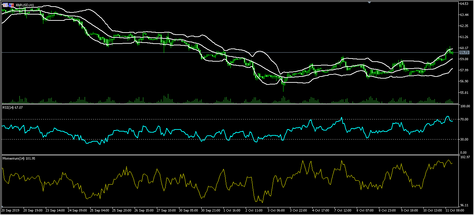474x215 pixels.
Task: Click the XBRUSD,H1 chart title label
Action: [25, 5]
